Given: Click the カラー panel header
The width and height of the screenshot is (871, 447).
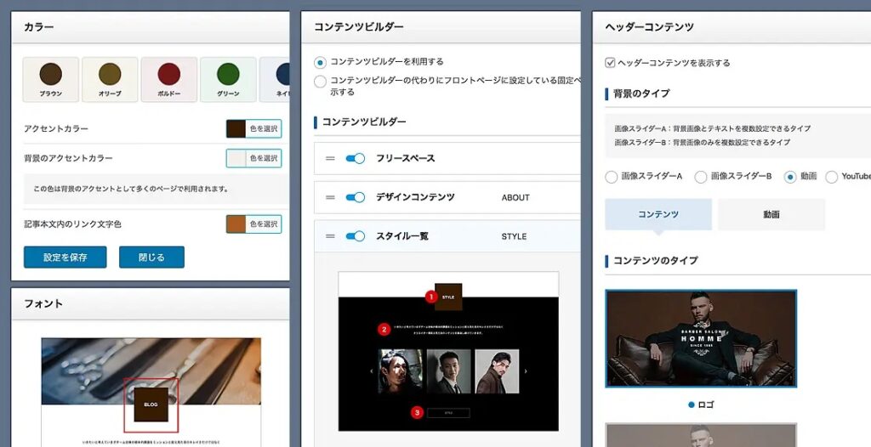Looking at the screenshot, I should pos(151,27).
